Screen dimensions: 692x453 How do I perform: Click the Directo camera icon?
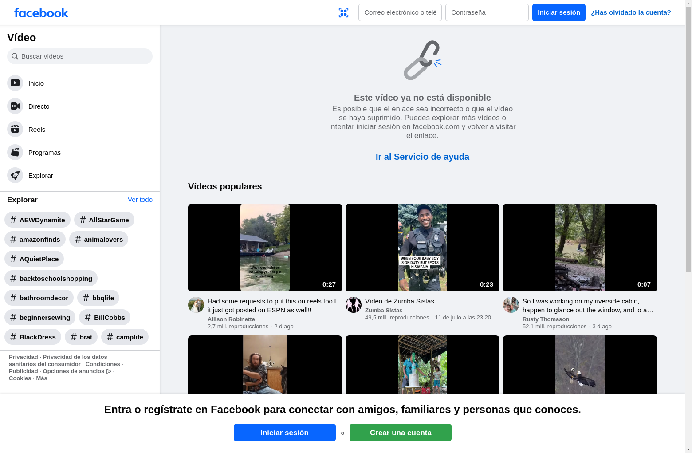(x=15, y=106)
